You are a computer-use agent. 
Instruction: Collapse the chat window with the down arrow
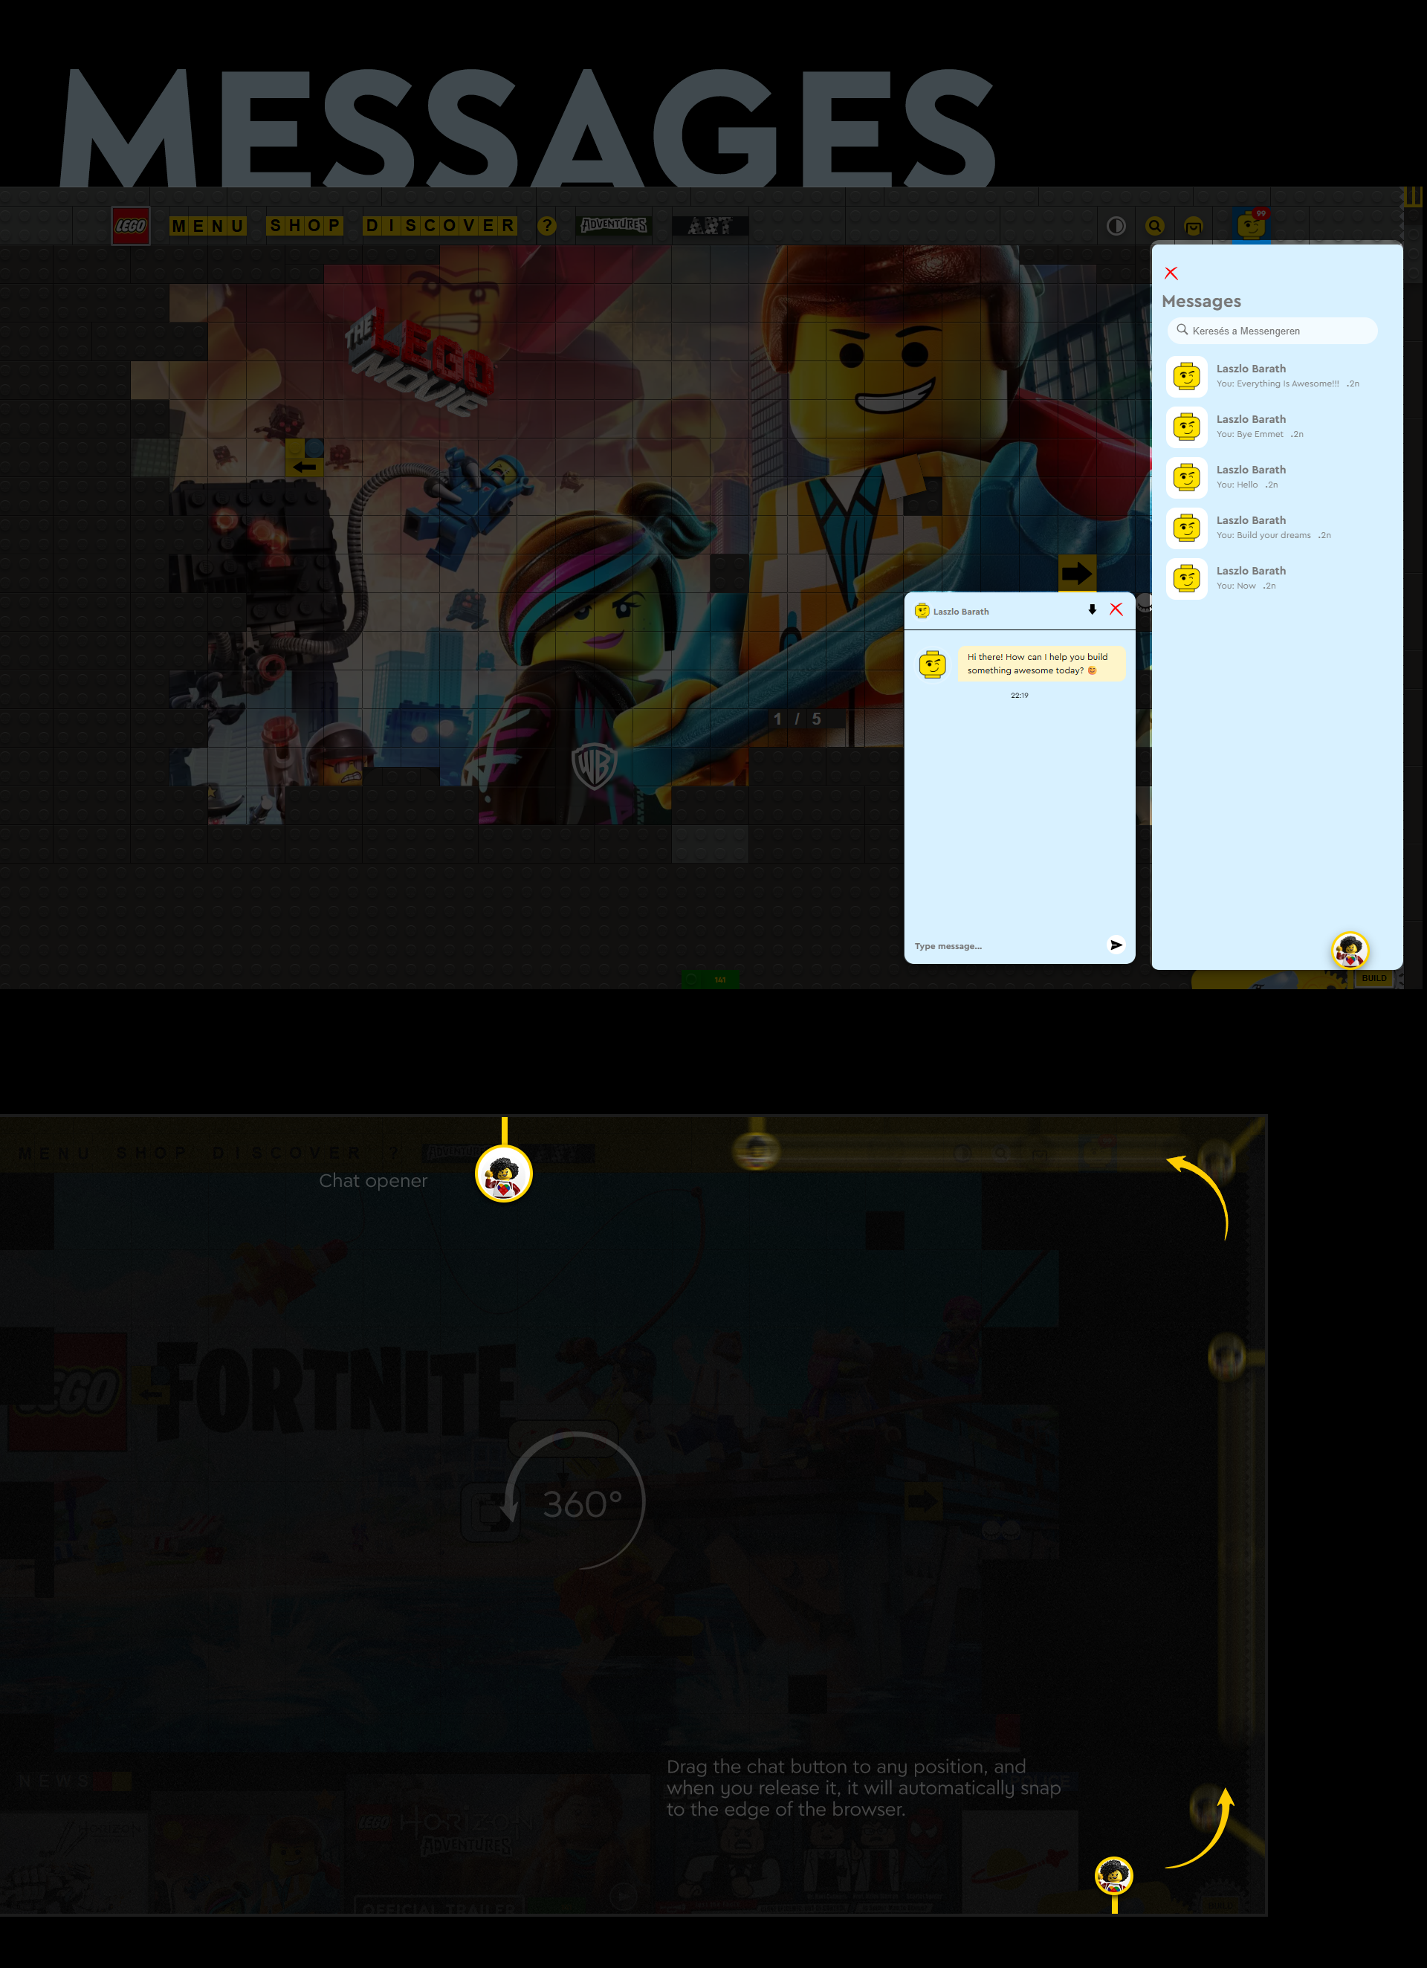pos(1091,610)
